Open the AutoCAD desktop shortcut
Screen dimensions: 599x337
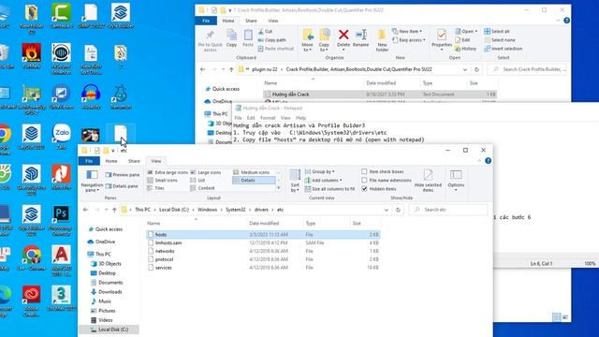pyautogui.click(x=61, y=260)
